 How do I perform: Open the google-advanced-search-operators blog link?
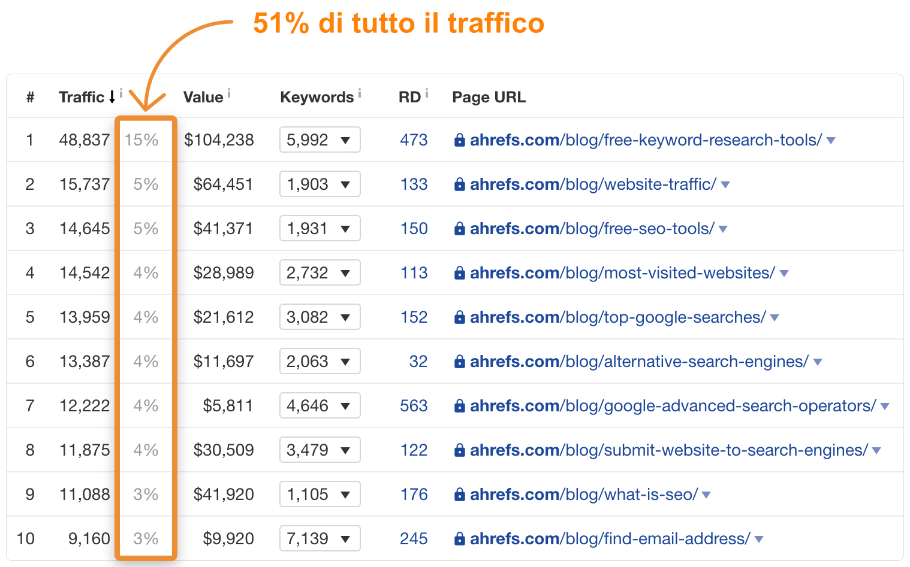tap(673, 406)
